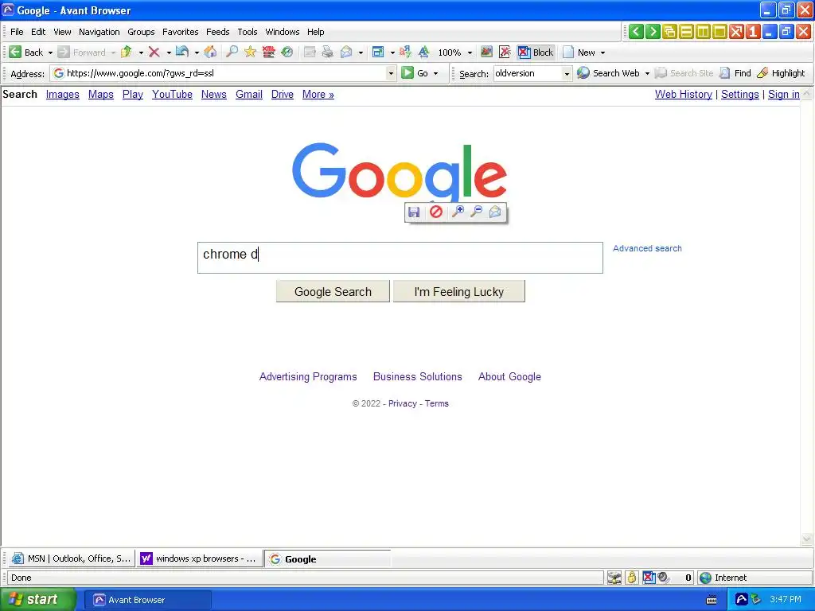Viewport: 815px width, 611px height.
Task: Click the save icon on floating image toolbar
Action: tap(414, 212)
